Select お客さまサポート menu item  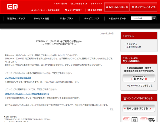[x=117, y=18]
